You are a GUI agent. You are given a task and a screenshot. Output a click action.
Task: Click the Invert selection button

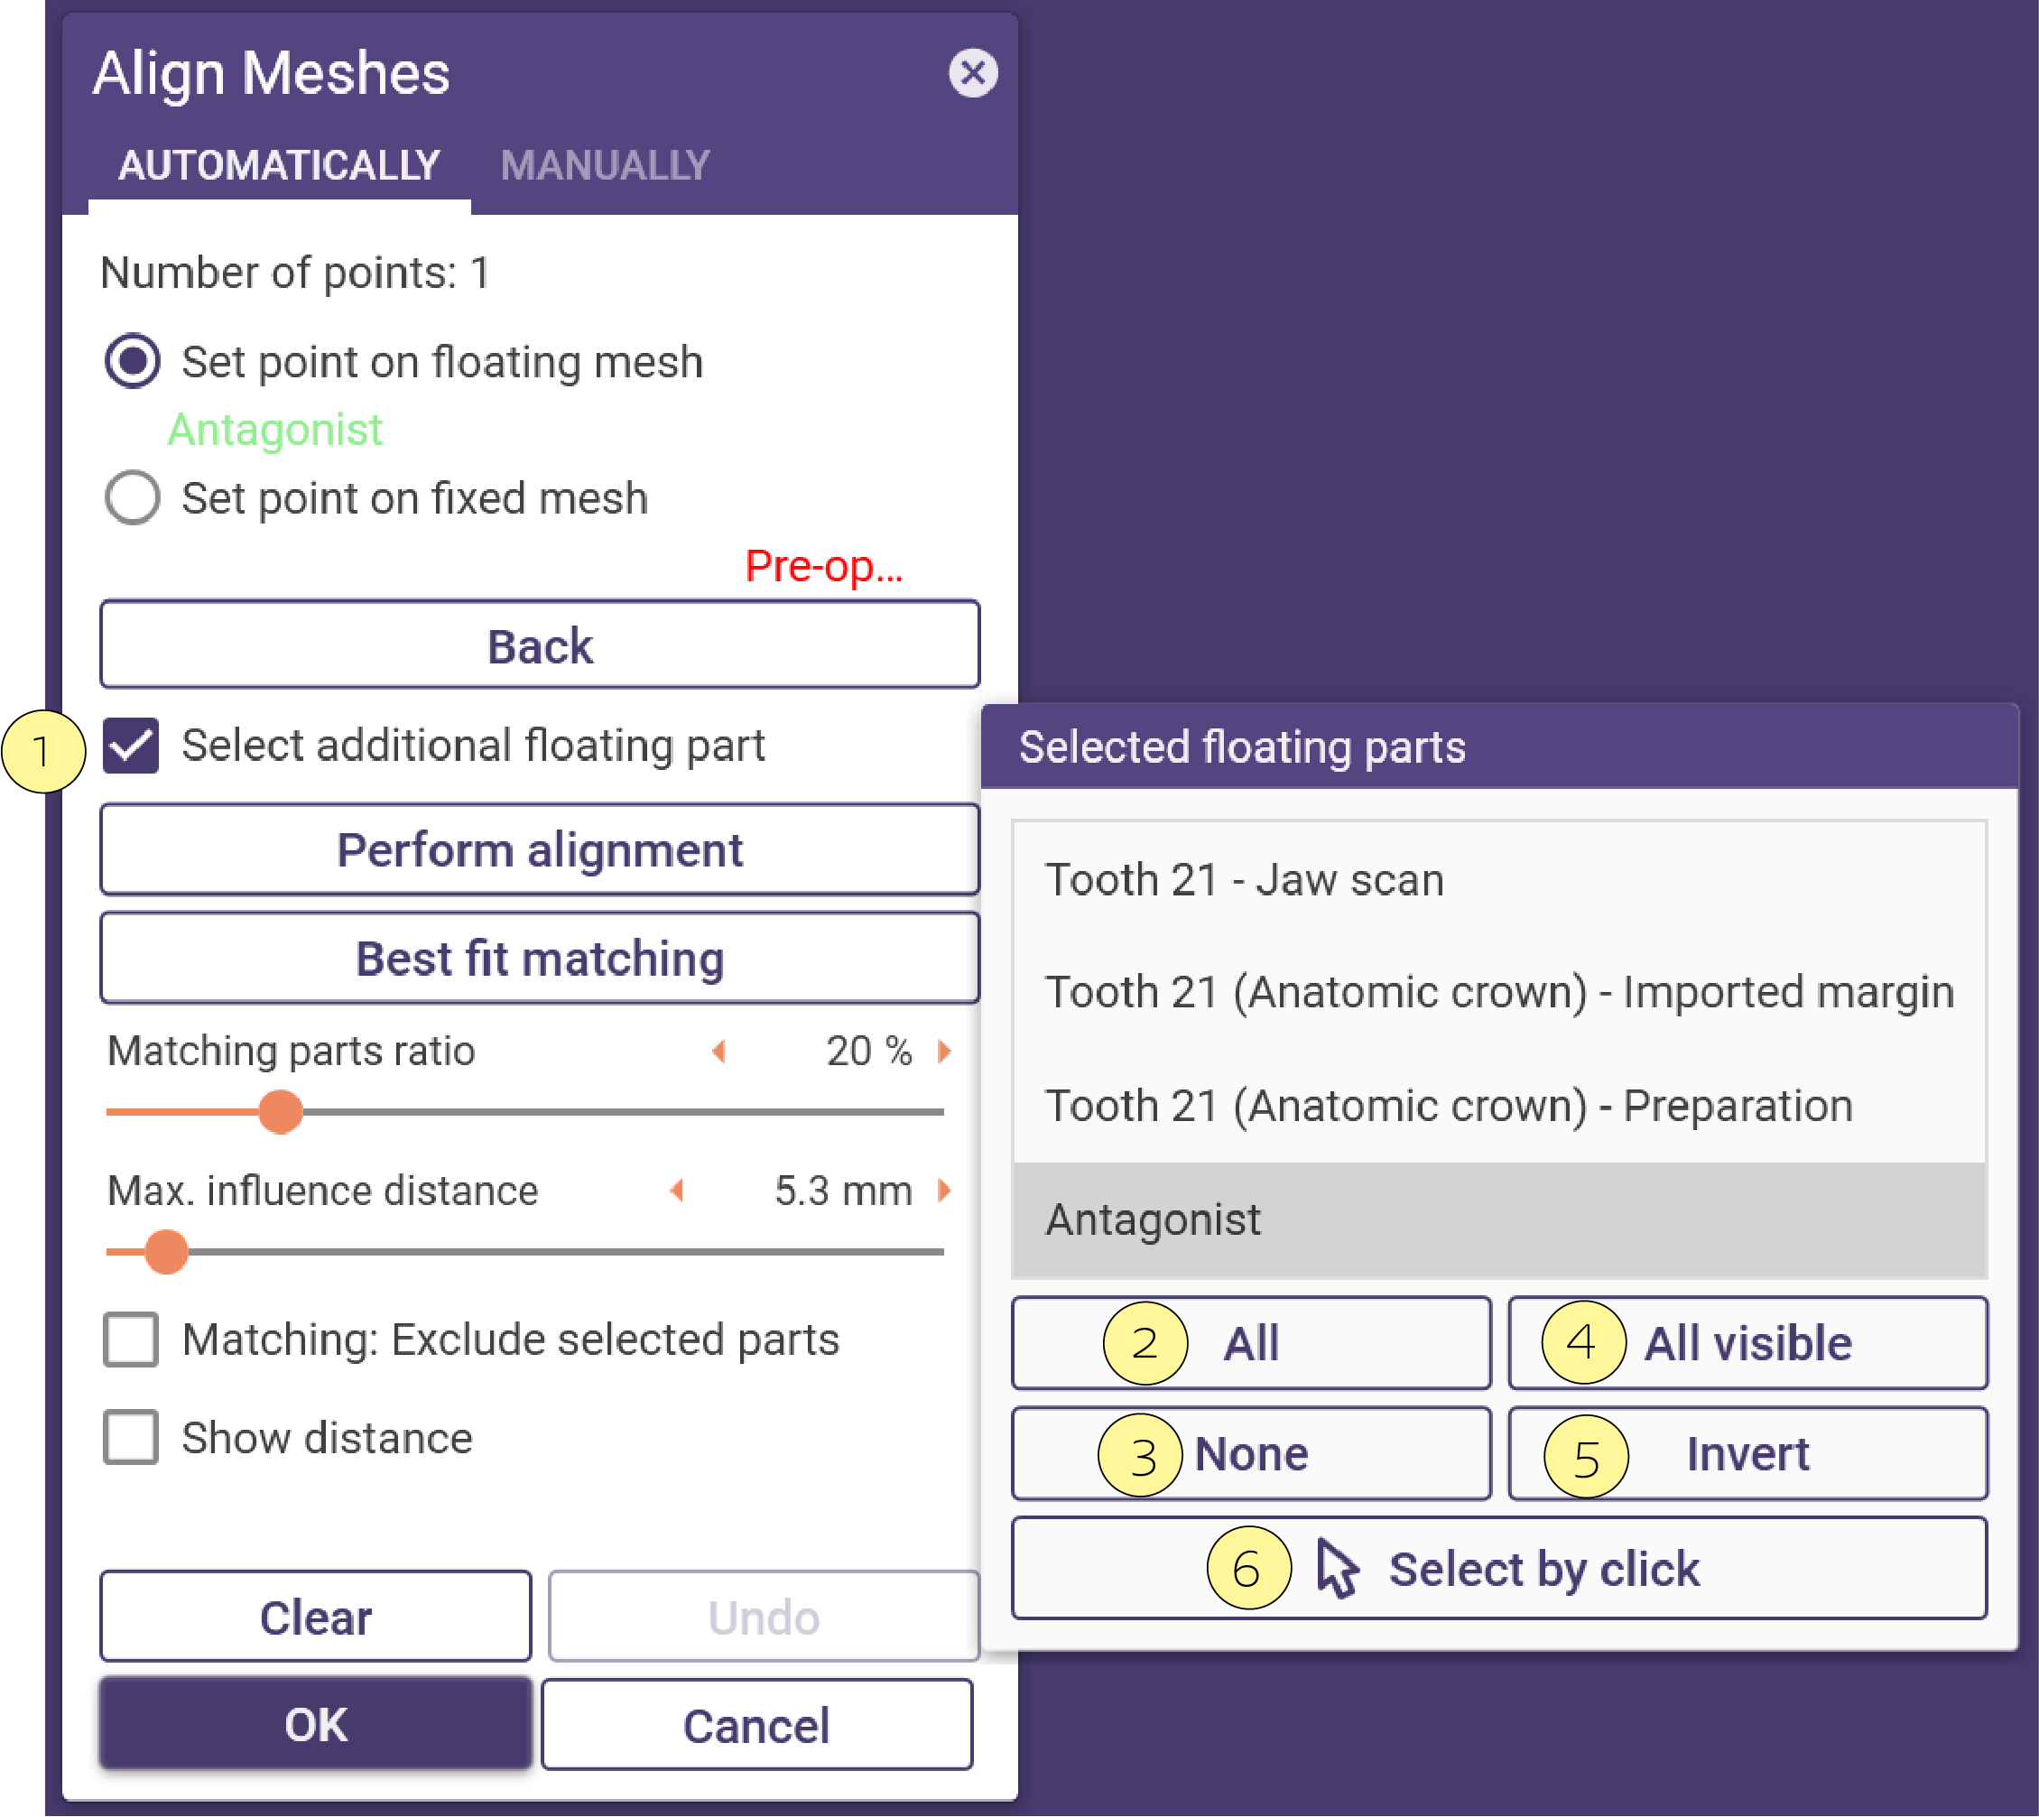pos(1747,1452)
